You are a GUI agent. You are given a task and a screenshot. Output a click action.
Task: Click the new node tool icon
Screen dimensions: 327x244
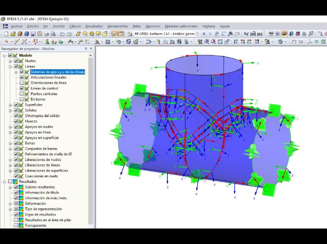(6, 41)
